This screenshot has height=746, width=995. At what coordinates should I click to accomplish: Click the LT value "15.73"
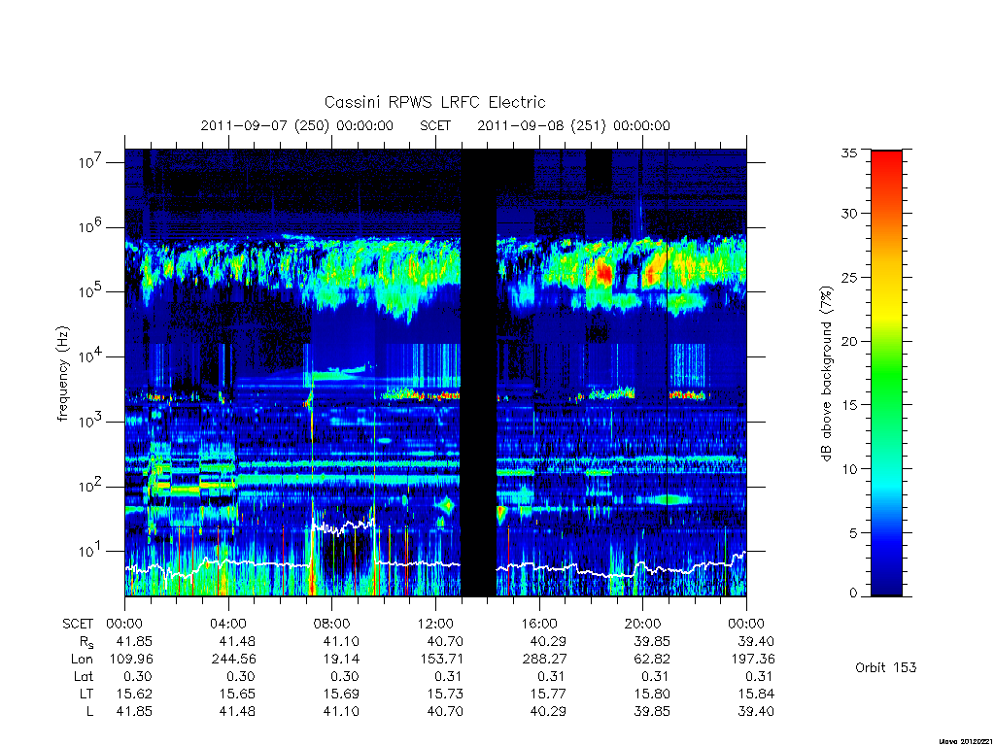point(445,694)
